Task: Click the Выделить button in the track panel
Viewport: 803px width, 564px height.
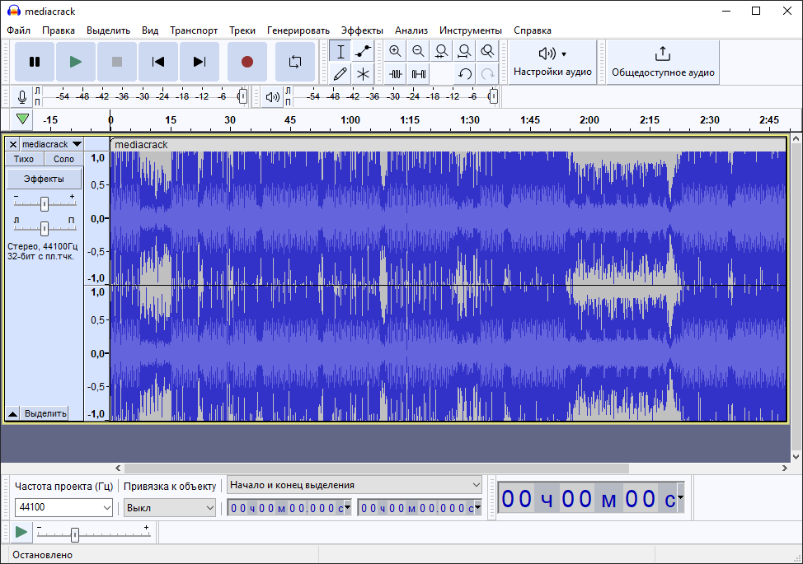Action: pos(45,413)
